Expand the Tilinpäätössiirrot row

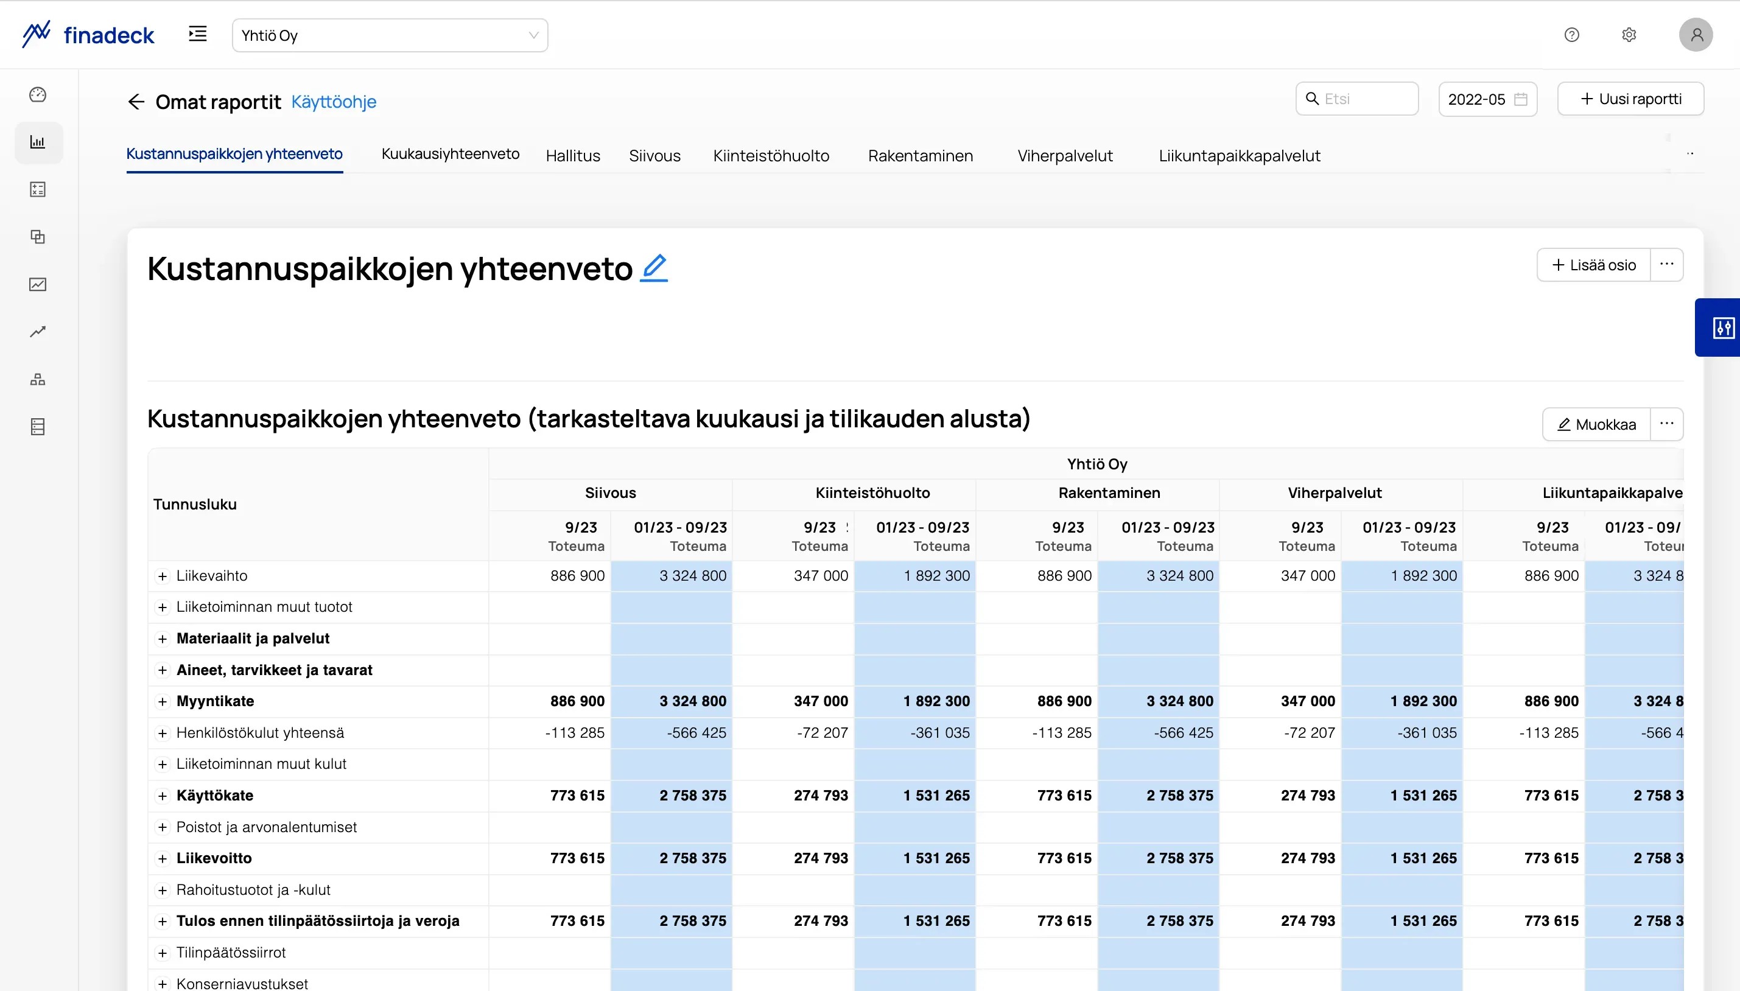(162, 954)
